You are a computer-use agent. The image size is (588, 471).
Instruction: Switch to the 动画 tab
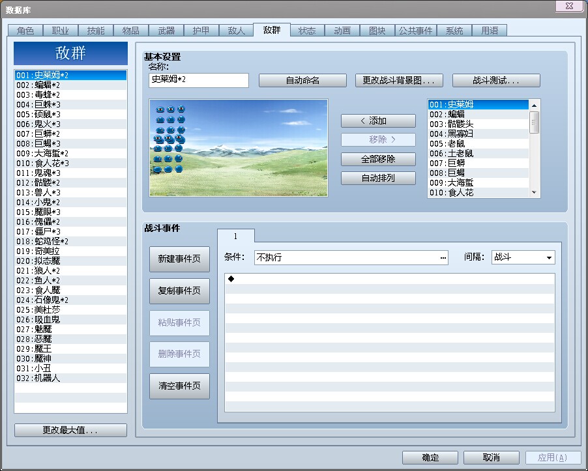click(x=342, y=31)
